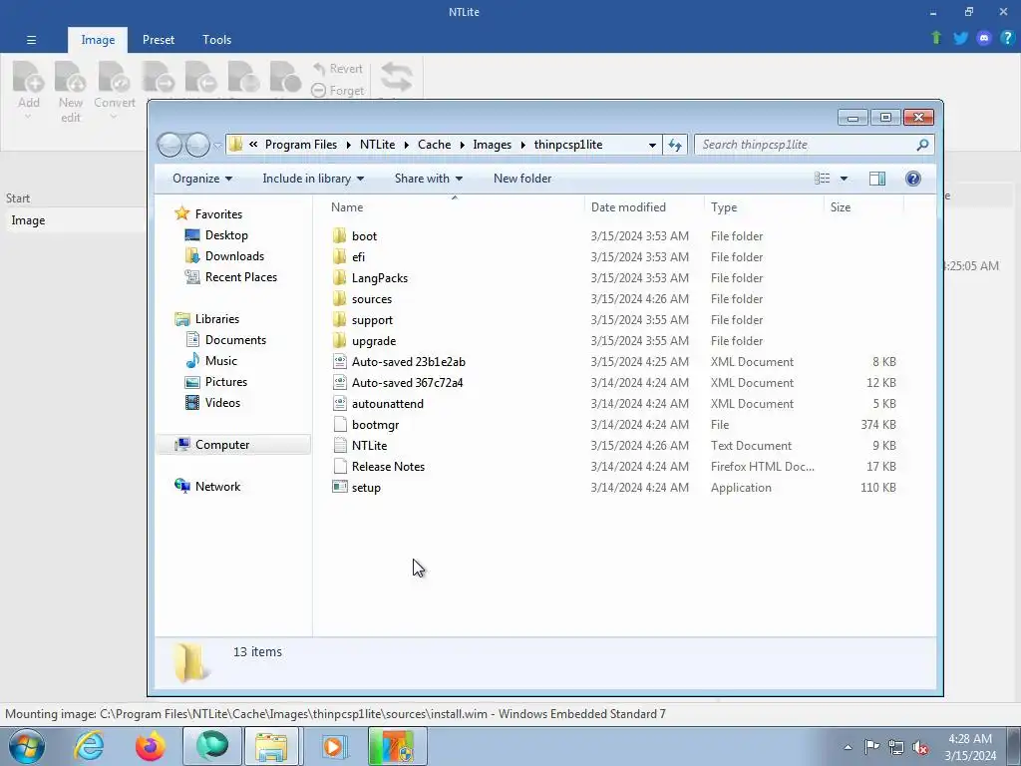Launch Internet Explorer from the taskbar
Screen dimensions: 1021x766
(89, 746)
